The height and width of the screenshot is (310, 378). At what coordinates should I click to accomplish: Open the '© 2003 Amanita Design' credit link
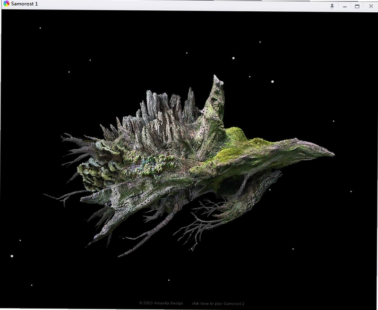click(161, 303)
